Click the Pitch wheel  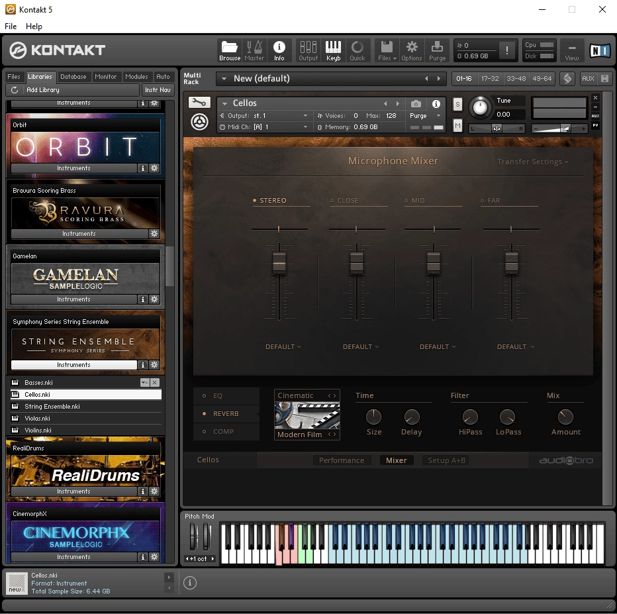click(193, 536)
